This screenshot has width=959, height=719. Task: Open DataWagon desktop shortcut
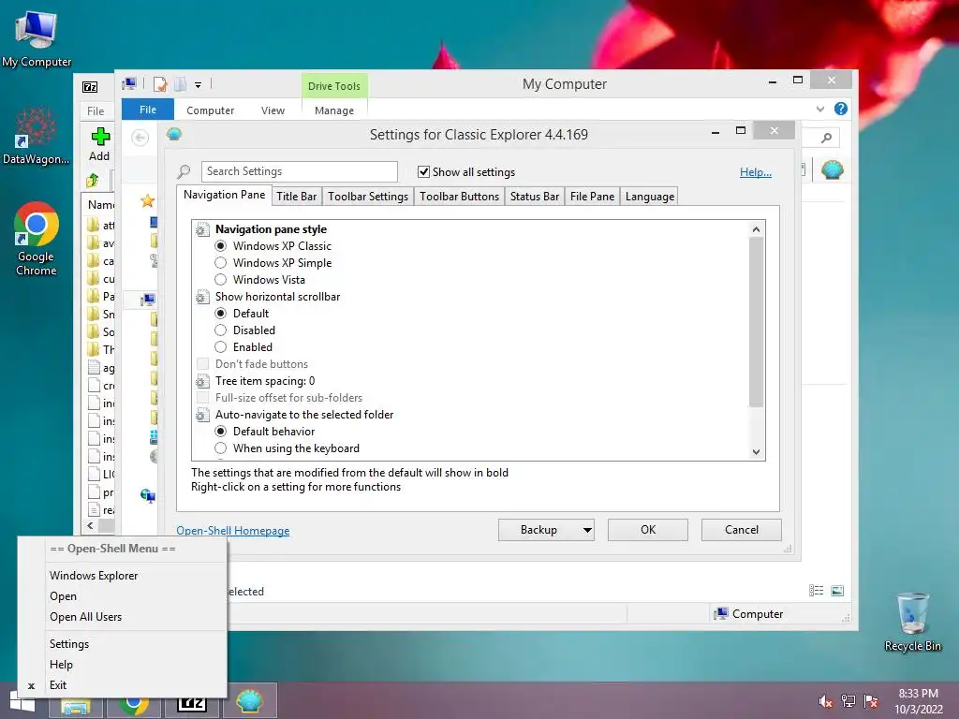click(36, 136)
